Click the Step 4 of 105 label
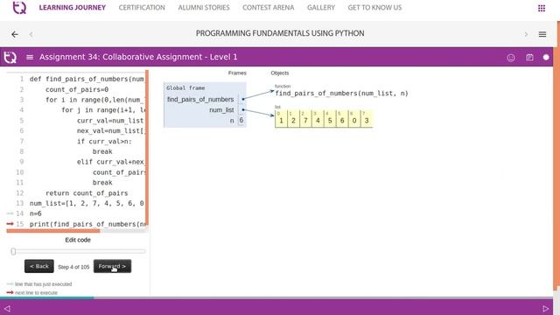 click(x=73, y=267)
